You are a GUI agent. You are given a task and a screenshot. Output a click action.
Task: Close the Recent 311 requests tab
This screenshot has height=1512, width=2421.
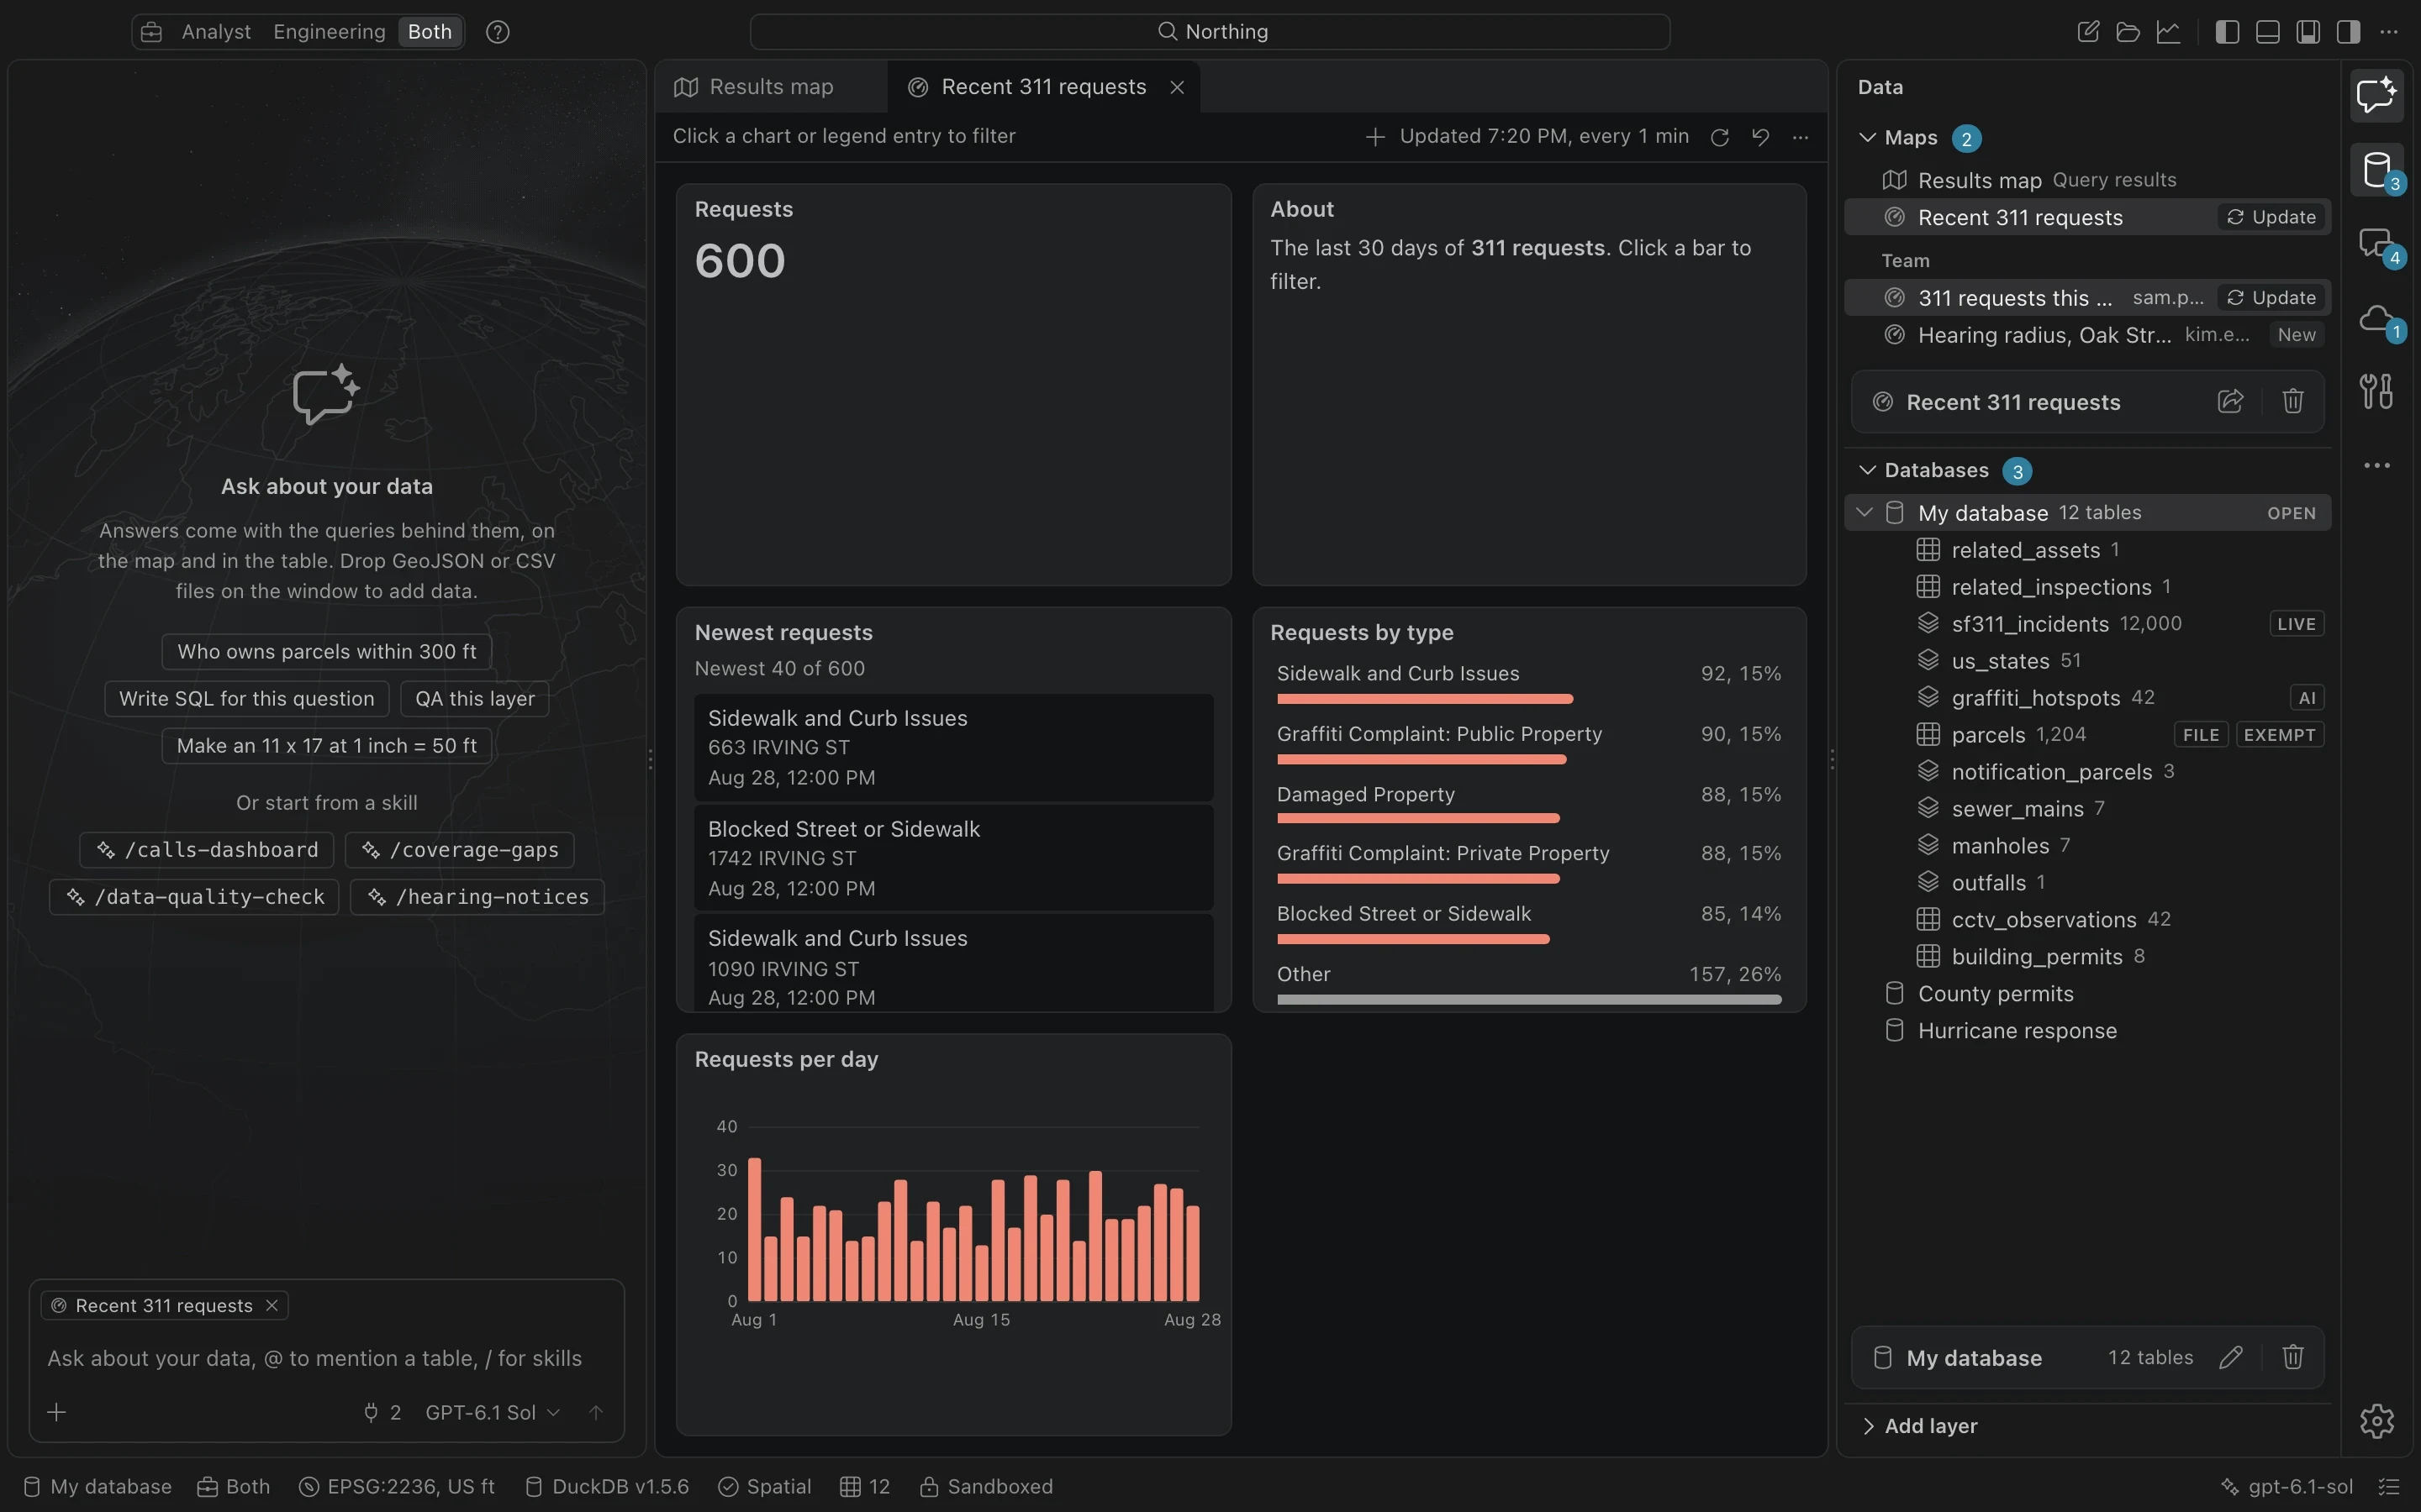[1178, 87]
